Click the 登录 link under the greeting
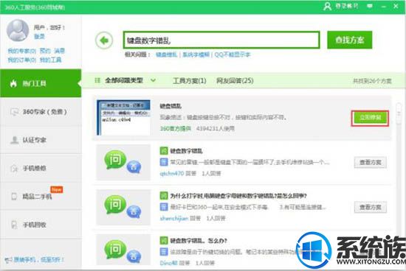 tap(39, 36)
